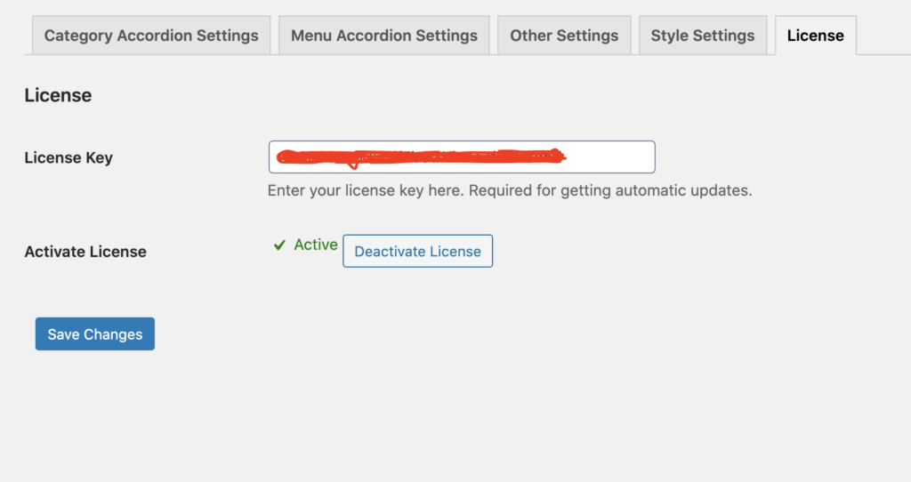Click Deactivate License button
This screenshot has width=911, height=482.
[418, 251]
